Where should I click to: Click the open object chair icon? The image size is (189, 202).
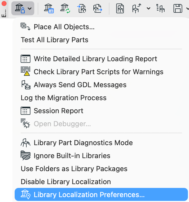pos(136,8)
